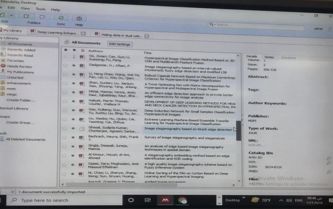Close the Deep Learning Enhanc... tab

[x=83, y=33]
